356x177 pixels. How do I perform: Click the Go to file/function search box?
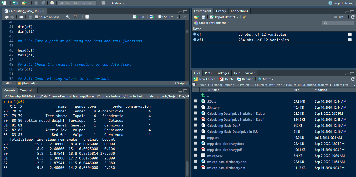coord(78,3)
